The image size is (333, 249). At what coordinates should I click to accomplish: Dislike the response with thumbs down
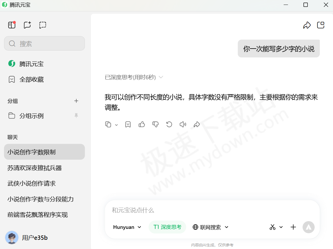(x=155, y=124)
